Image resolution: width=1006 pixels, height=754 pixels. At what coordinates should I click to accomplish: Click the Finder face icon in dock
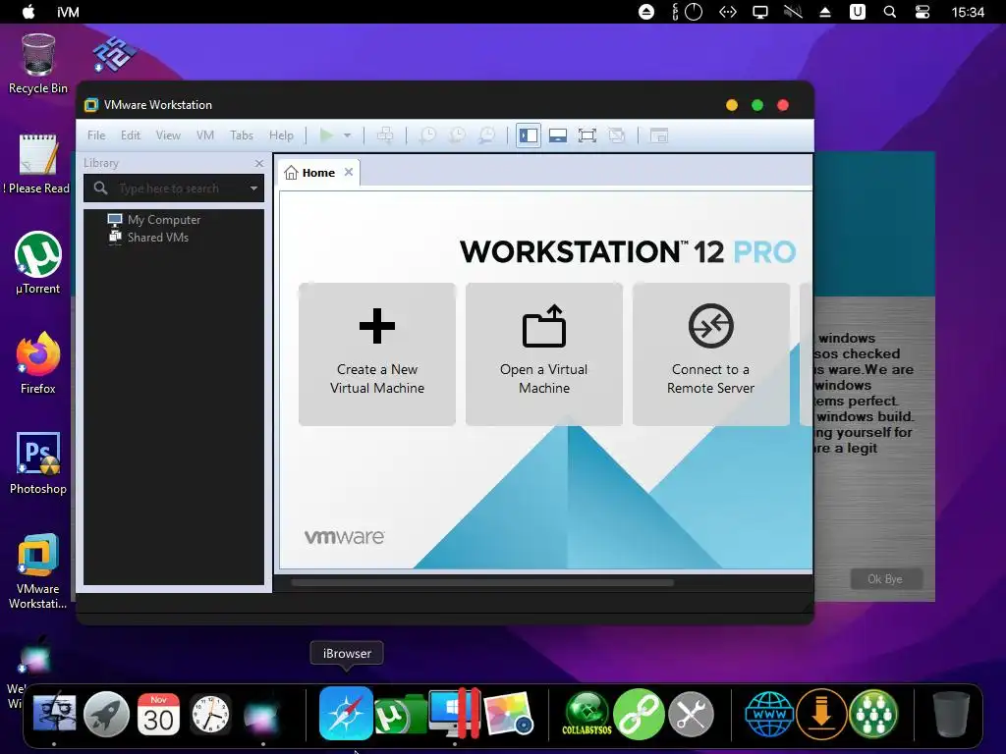tap(55, 714)
